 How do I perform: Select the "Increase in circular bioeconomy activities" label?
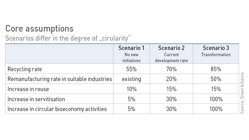point(57,109)
